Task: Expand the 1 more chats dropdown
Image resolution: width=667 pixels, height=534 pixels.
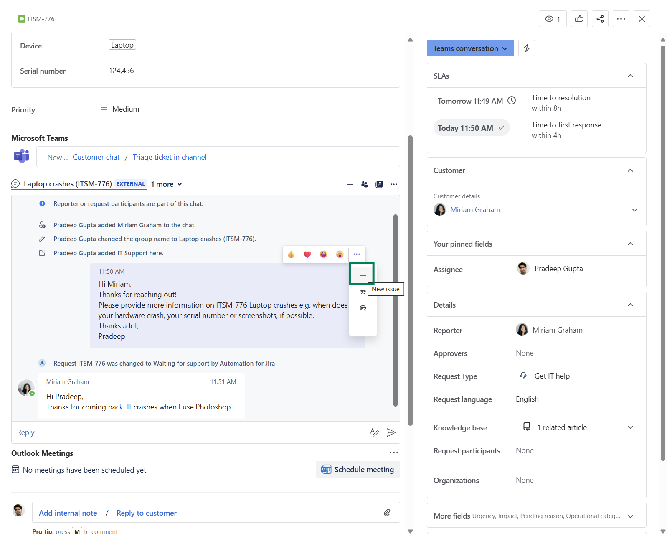Action: tap(167, 184)
